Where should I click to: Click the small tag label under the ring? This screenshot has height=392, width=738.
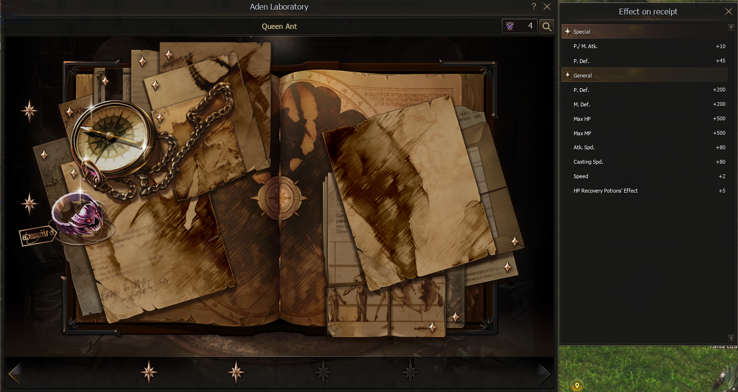click(x=37, y=235)
